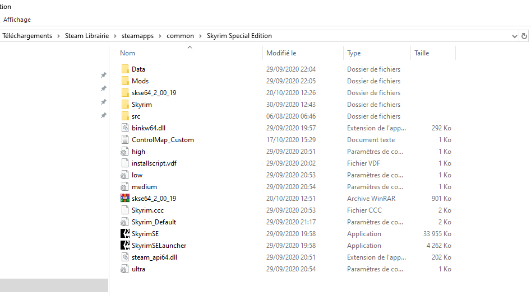531x296 pixels.
Task: Select the Skyrim folder icon
Action: [x=125, y=105]
